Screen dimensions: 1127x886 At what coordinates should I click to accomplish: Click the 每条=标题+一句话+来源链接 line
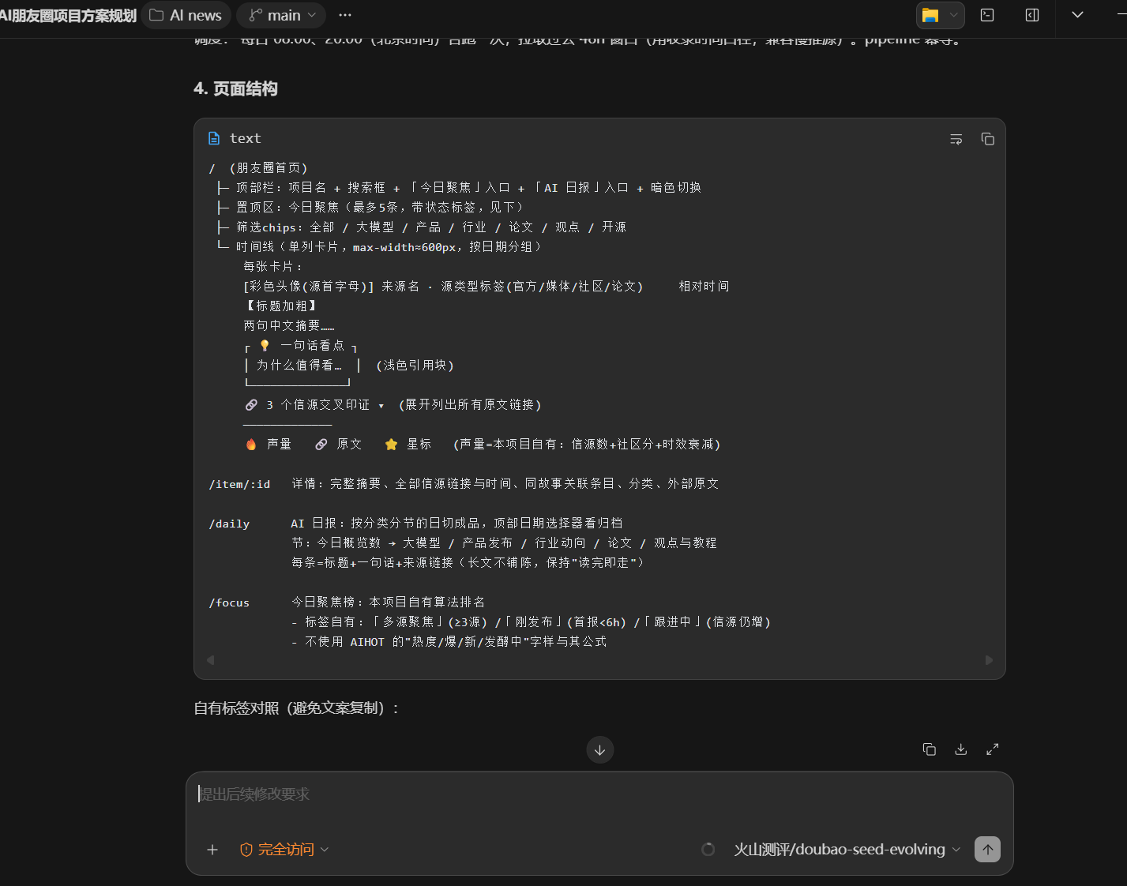click(x=468, y=563)
